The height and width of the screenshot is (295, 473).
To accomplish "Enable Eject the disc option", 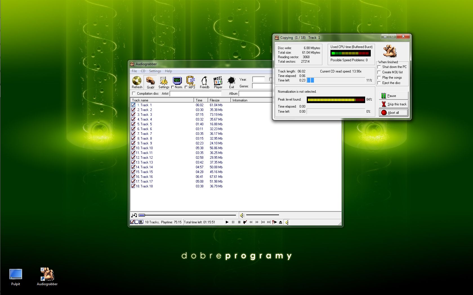I will (x=379, y=83).
